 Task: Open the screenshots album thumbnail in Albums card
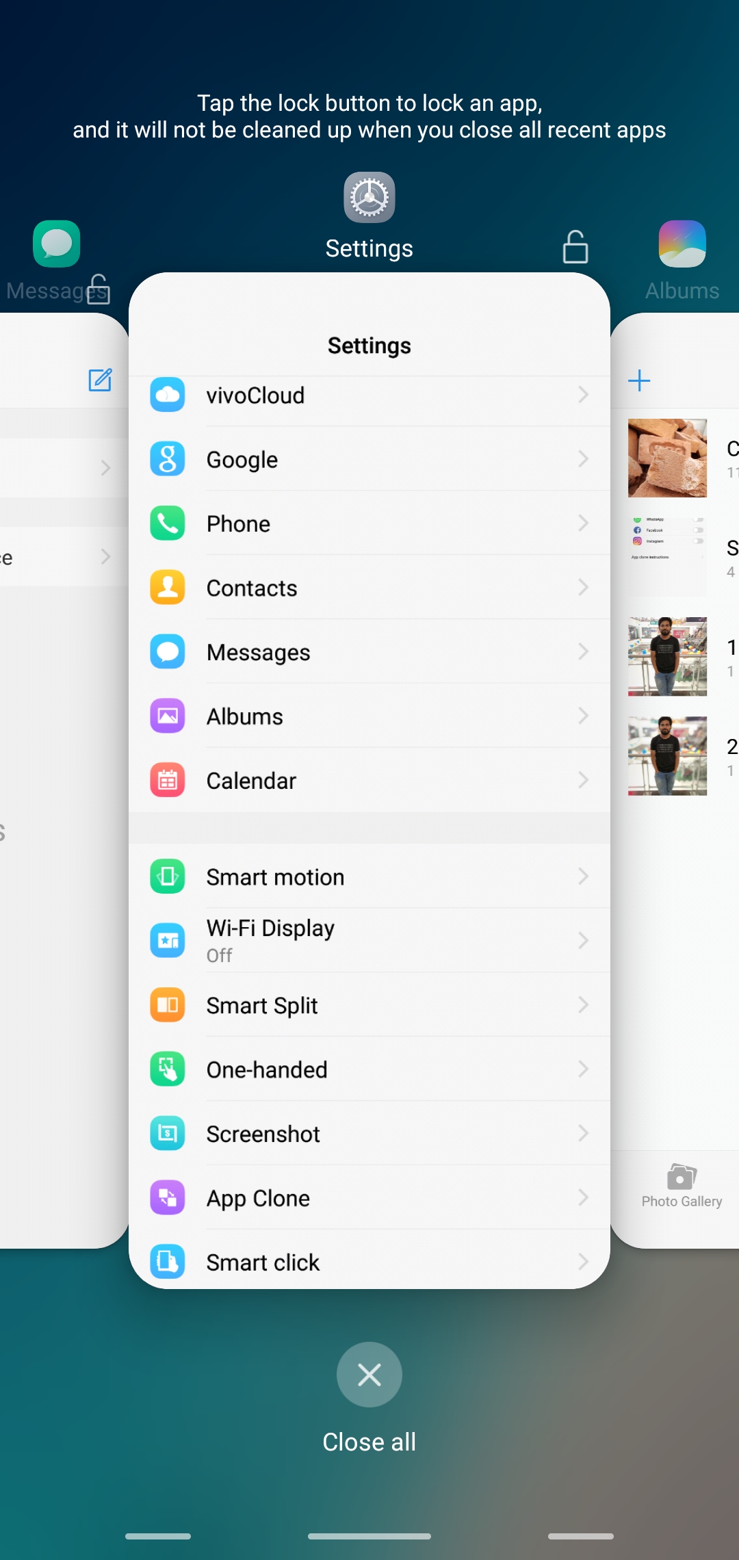pyautogui.click(x=667, y=557)
